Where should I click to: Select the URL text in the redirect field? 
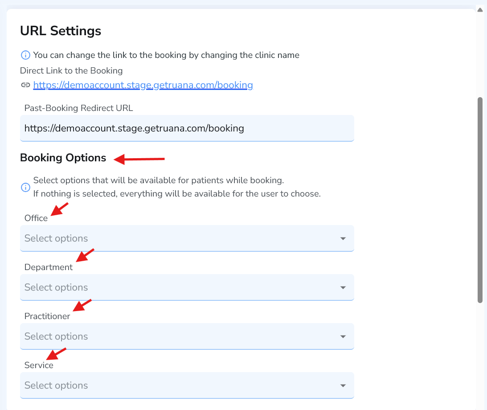coord(134,128)
